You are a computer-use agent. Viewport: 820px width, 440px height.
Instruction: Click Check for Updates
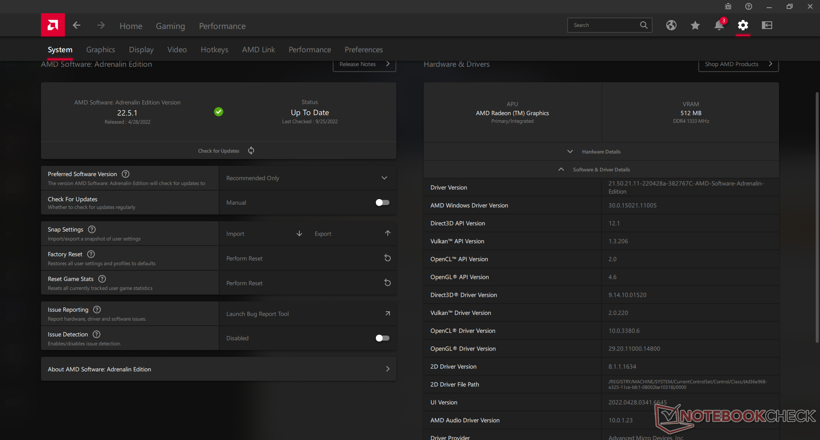tap(219, 151)
